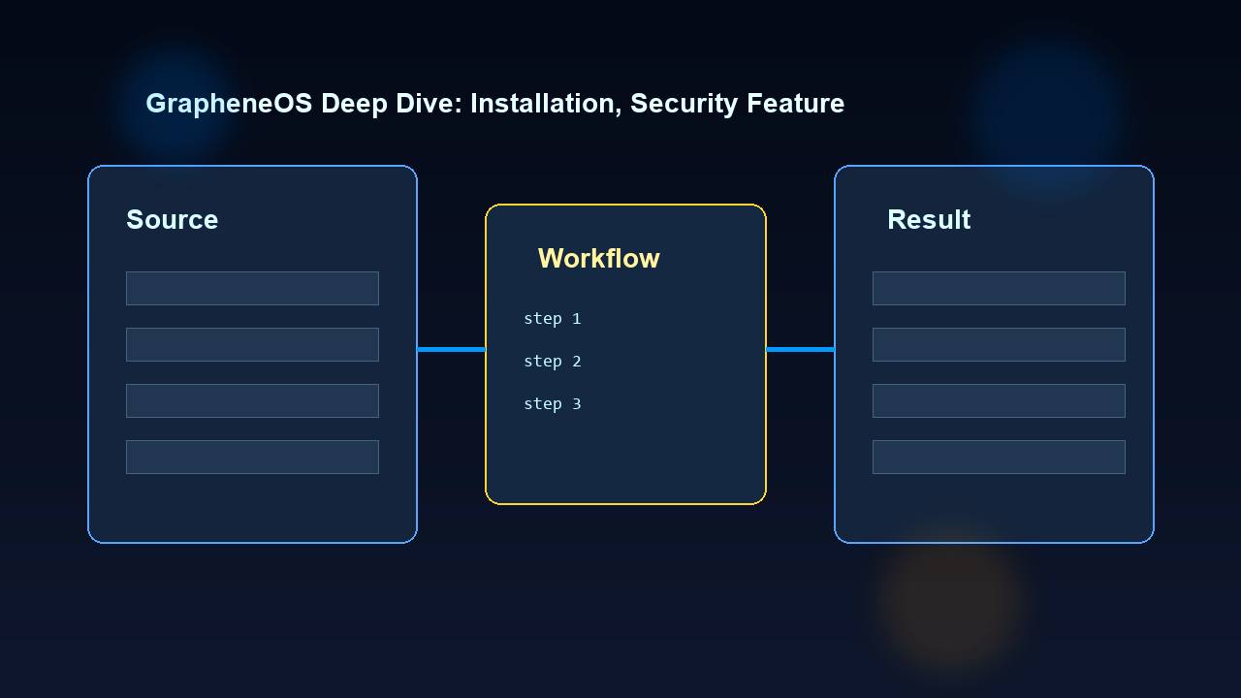Viewport: 1241px width, 698px height.
Task: Click the fourth placeholder bar under Result
Action: click(x=999, y=457)
